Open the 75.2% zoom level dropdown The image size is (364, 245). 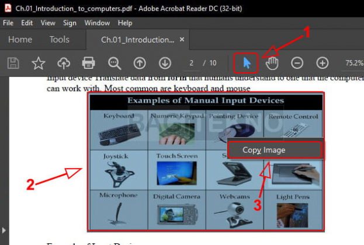(x=353, y=62)
